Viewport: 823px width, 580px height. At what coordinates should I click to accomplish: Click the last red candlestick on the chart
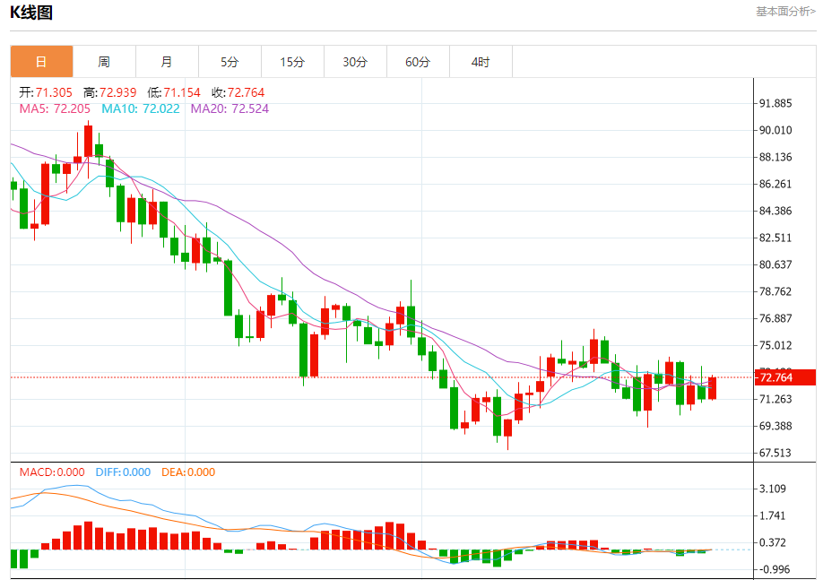(x=712, y=388)
